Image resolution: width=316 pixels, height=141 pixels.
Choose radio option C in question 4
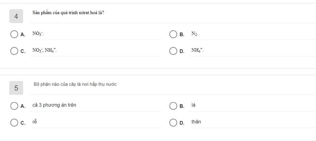click(14, 51)
